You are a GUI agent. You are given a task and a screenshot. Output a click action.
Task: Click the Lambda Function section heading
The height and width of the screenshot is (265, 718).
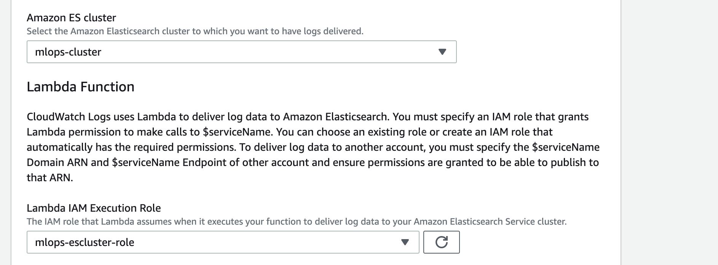80,87
